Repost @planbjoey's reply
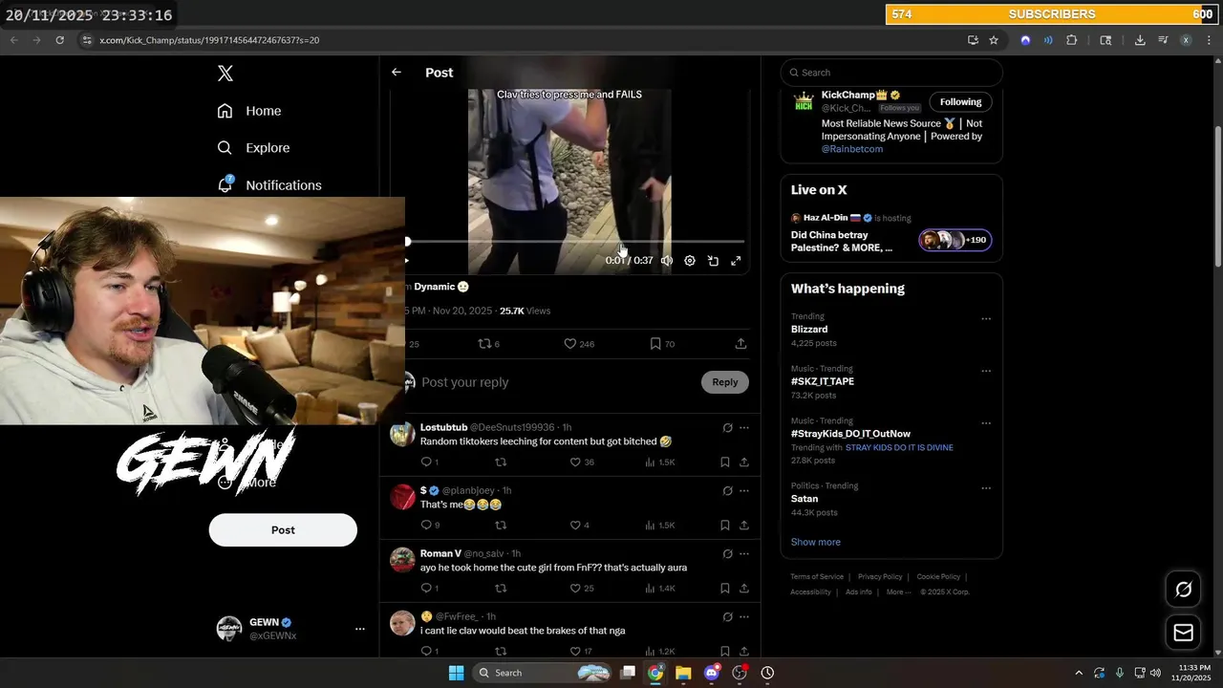 (501, 526)
